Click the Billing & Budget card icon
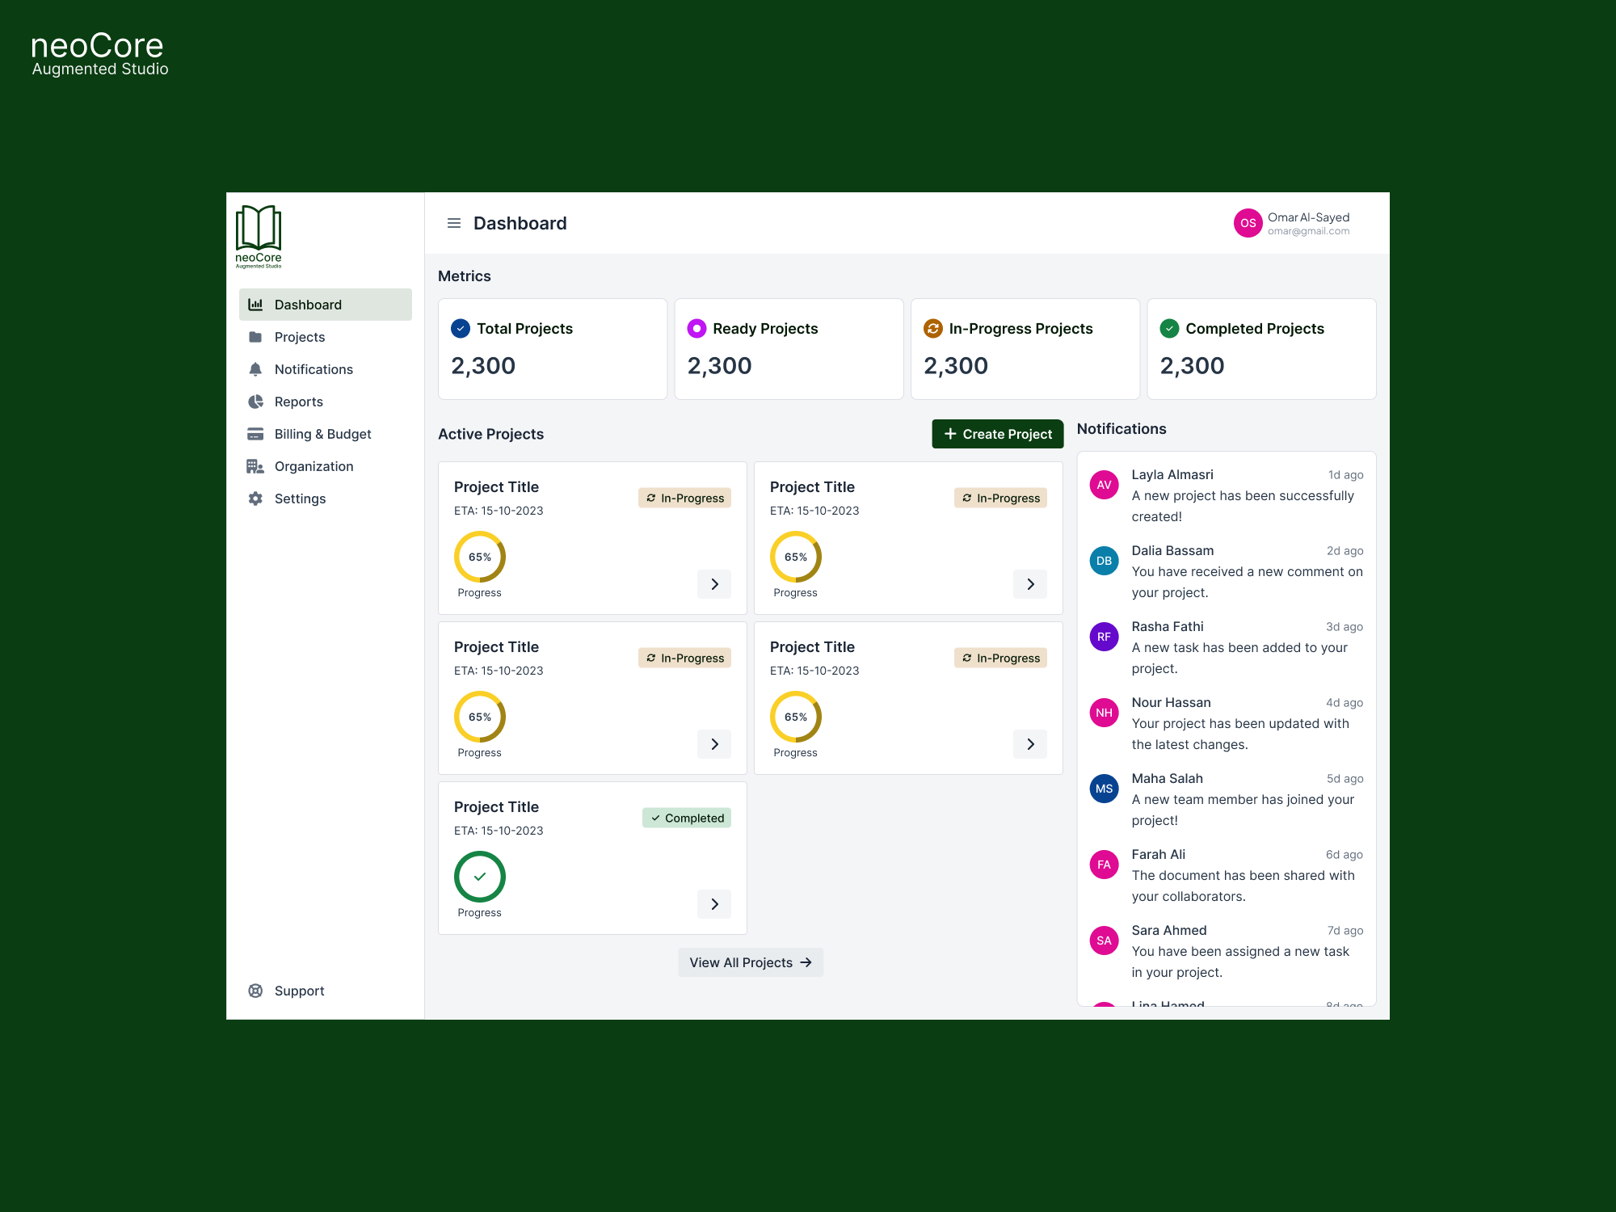The image size is (1616, 1212). pos(255,434)
